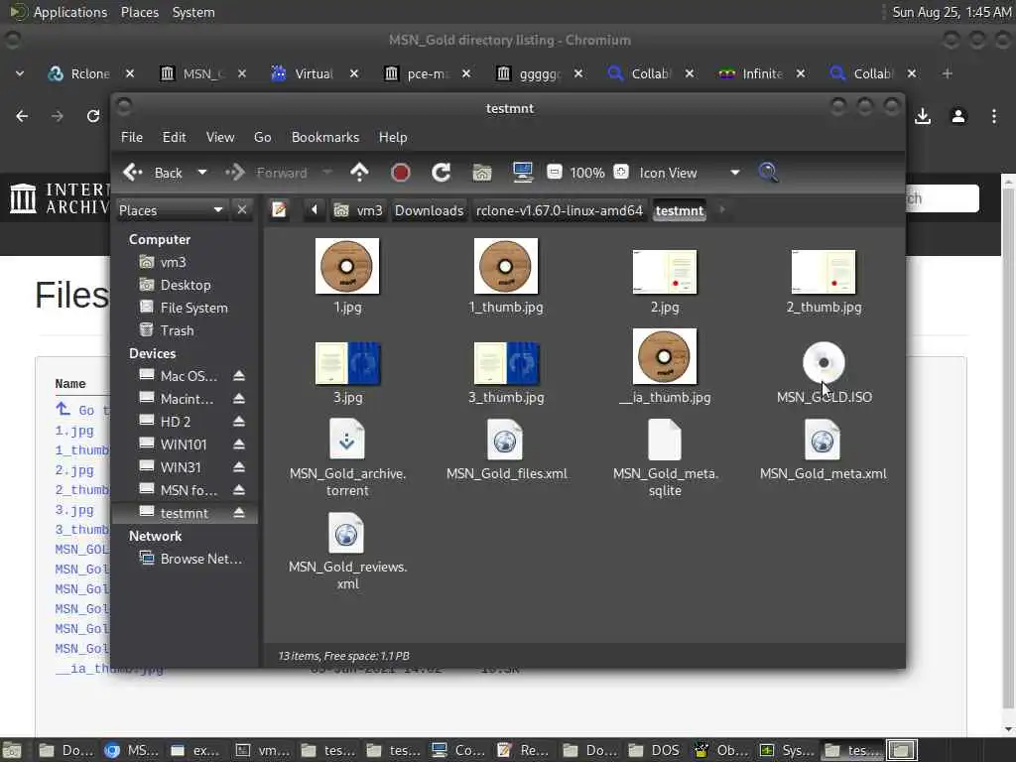
Task: Click 2.jpg link in Chromium listing
Action: [73, 470]
